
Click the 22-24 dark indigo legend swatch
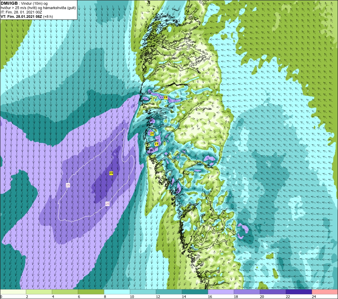pos(299,292)
